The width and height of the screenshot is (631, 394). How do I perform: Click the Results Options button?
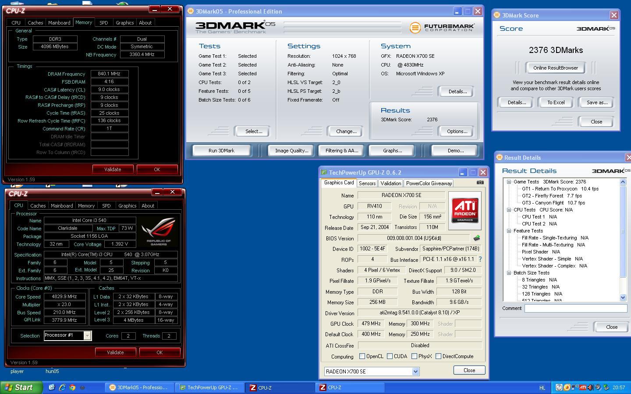tap(457, 131)
